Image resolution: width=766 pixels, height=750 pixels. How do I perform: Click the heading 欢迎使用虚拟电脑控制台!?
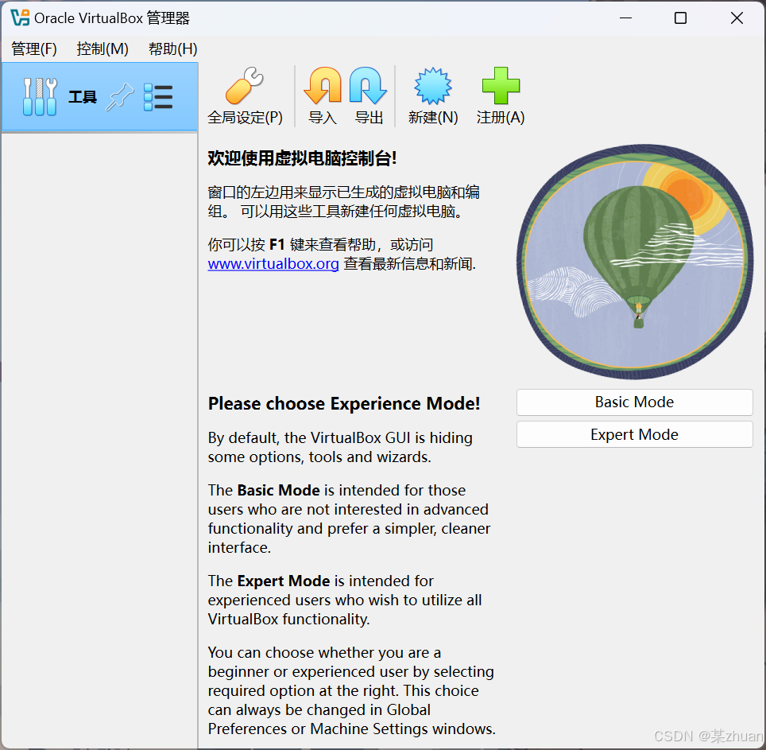click(302, 158)
